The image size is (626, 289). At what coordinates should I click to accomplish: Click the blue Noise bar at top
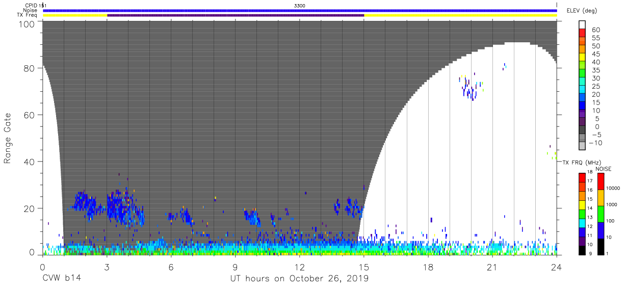tap(300, 10)
